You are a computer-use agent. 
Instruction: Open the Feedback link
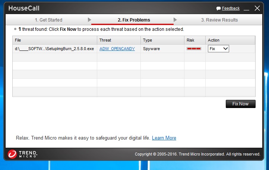(231, 8)
